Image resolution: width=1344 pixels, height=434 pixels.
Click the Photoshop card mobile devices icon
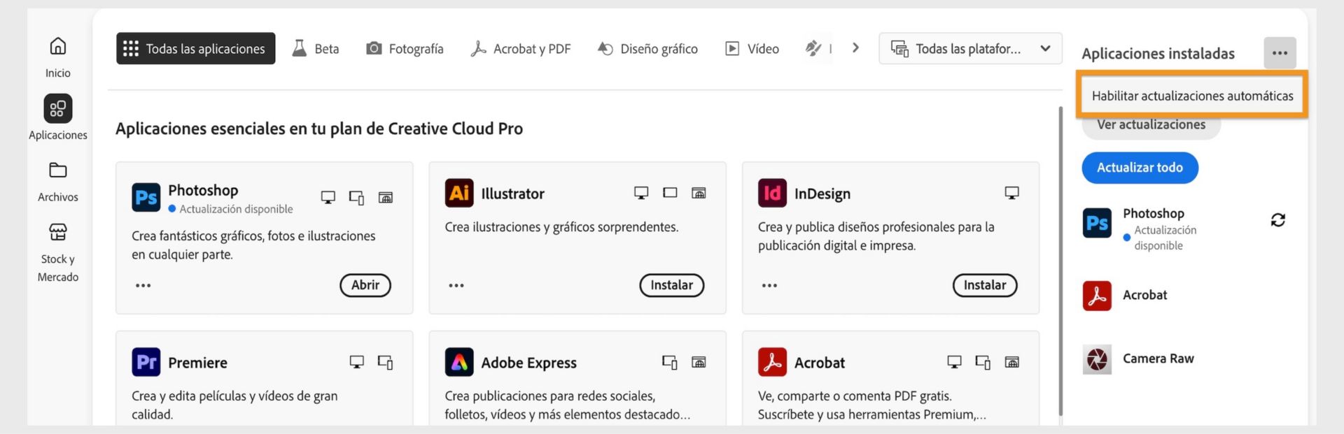click(356, 198)
